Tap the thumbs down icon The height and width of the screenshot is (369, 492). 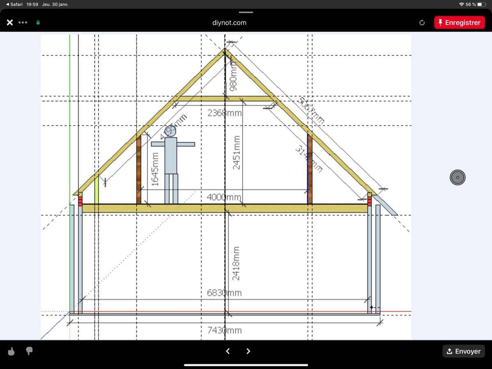point(29,351)
